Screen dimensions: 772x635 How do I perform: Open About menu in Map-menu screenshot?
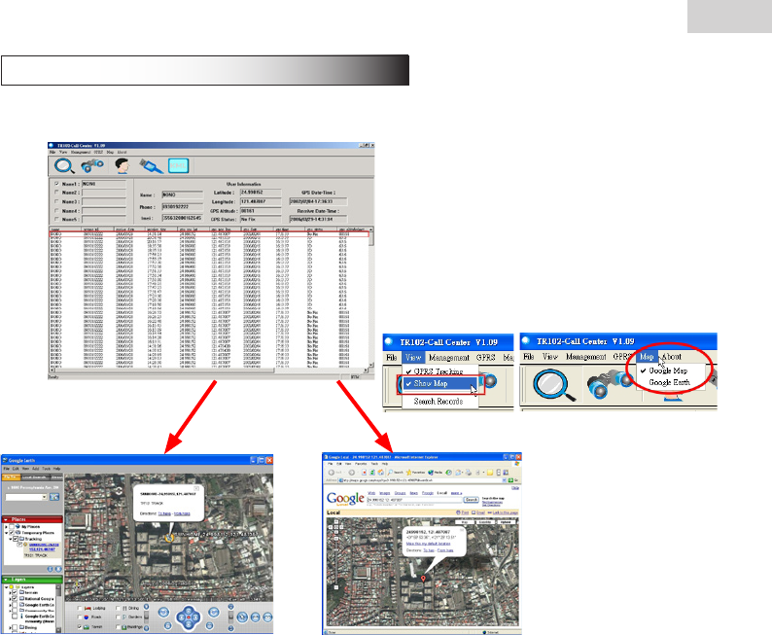[x=672, y=356]
